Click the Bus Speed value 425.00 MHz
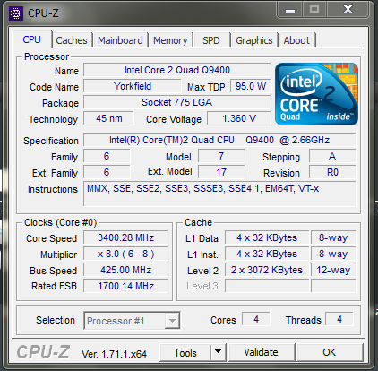Image resolution: width=378 pixels, height=371 pixels. pyautogui.click(x=125, y=270)
